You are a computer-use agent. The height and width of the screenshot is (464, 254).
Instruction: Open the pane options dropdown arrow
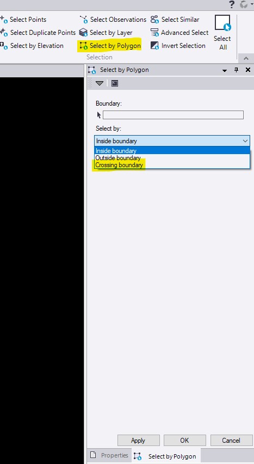(x=225, y=70)
